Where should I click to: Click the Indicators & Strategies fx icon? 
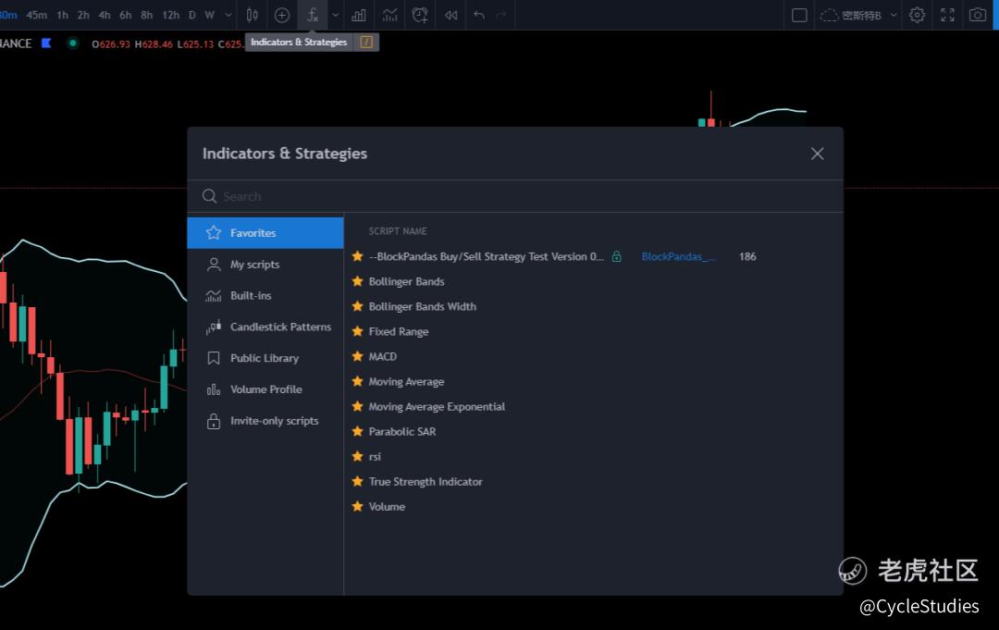coord(313,15)
